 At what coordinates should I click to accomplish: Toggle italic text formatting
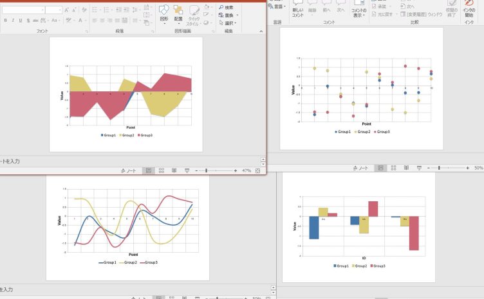12,21
